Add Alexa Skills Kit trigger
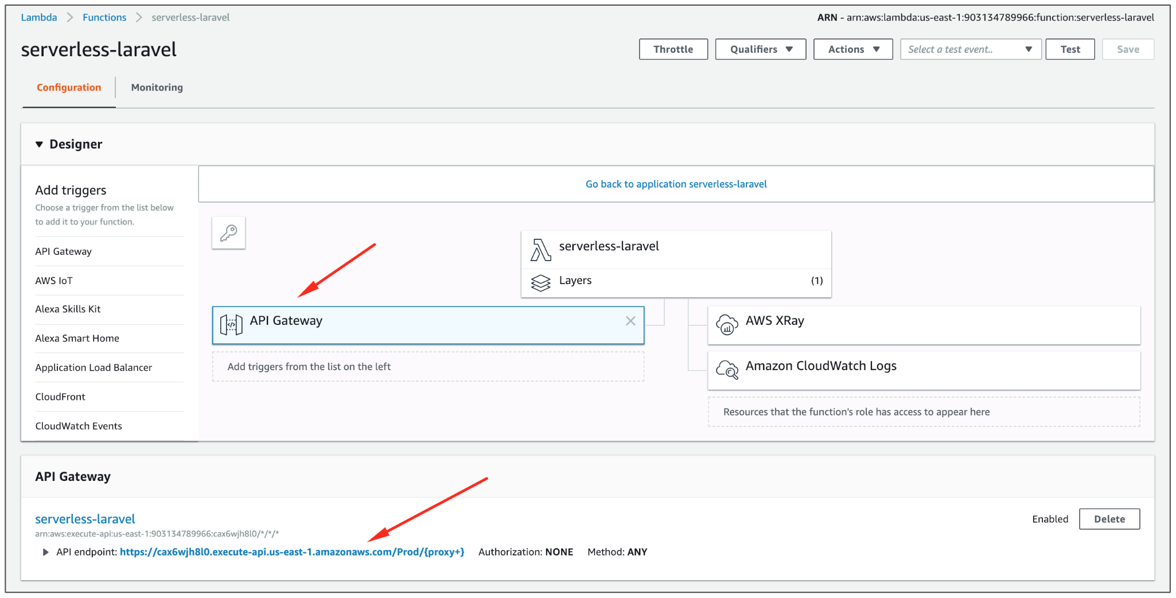The image size is (1176, 598). (68, 309)
